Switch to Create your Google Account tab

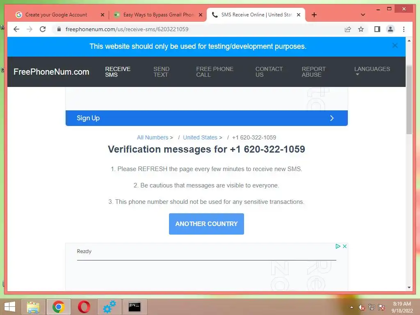coord(59,15)
